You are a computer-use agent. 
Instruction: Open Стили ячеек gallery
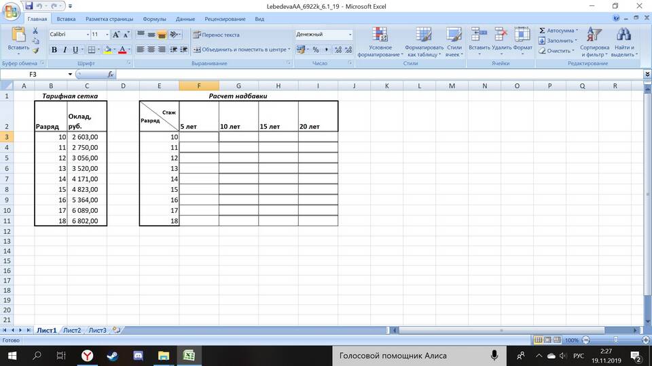(x=454, y=42)
